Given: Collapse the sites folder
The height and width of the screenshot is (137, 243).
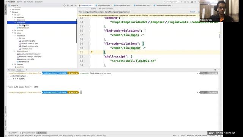Looking at the screenshot, I should click(x=13, y=33).
